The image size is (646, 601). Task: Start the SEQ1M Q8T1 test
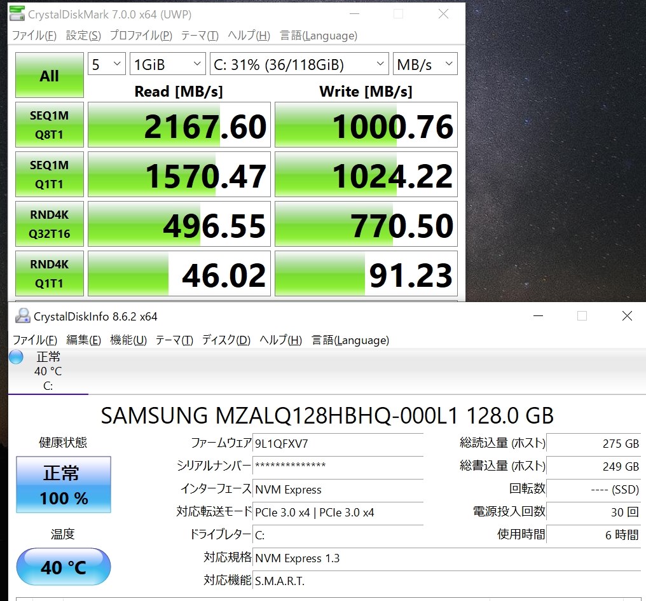click(49, 124)
